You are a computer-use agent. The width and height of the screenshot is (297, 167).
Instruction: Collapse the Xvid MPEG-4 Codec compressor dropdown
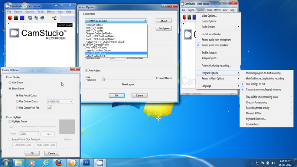[x=145, y=21]
